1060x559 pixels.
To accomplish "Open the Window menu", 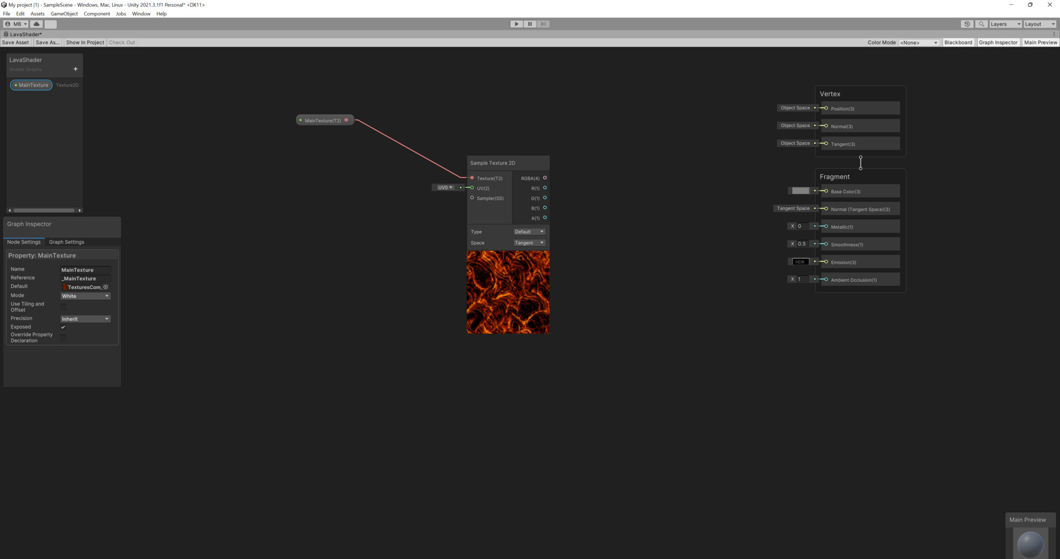I will click(141, 13).
